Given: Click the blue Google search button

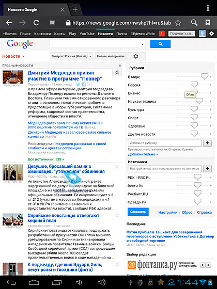Looking at the screenshot, I should (x=160, y=44).
